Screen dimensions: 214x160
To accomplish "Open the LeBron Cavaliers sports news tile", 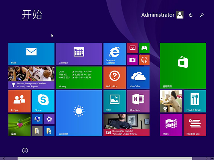I will pos(31,78).
